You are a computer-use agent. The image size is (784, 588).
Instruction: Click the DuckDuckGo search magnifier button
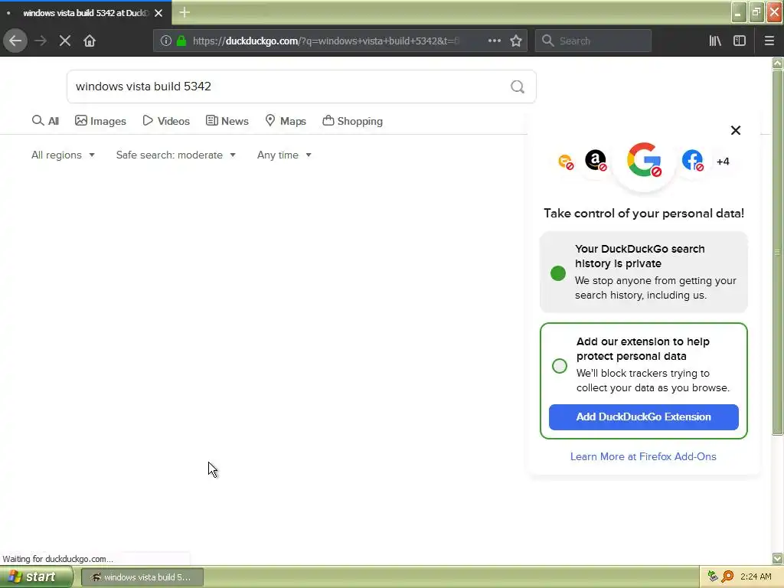pyautogui.click(x=518, y=87)
